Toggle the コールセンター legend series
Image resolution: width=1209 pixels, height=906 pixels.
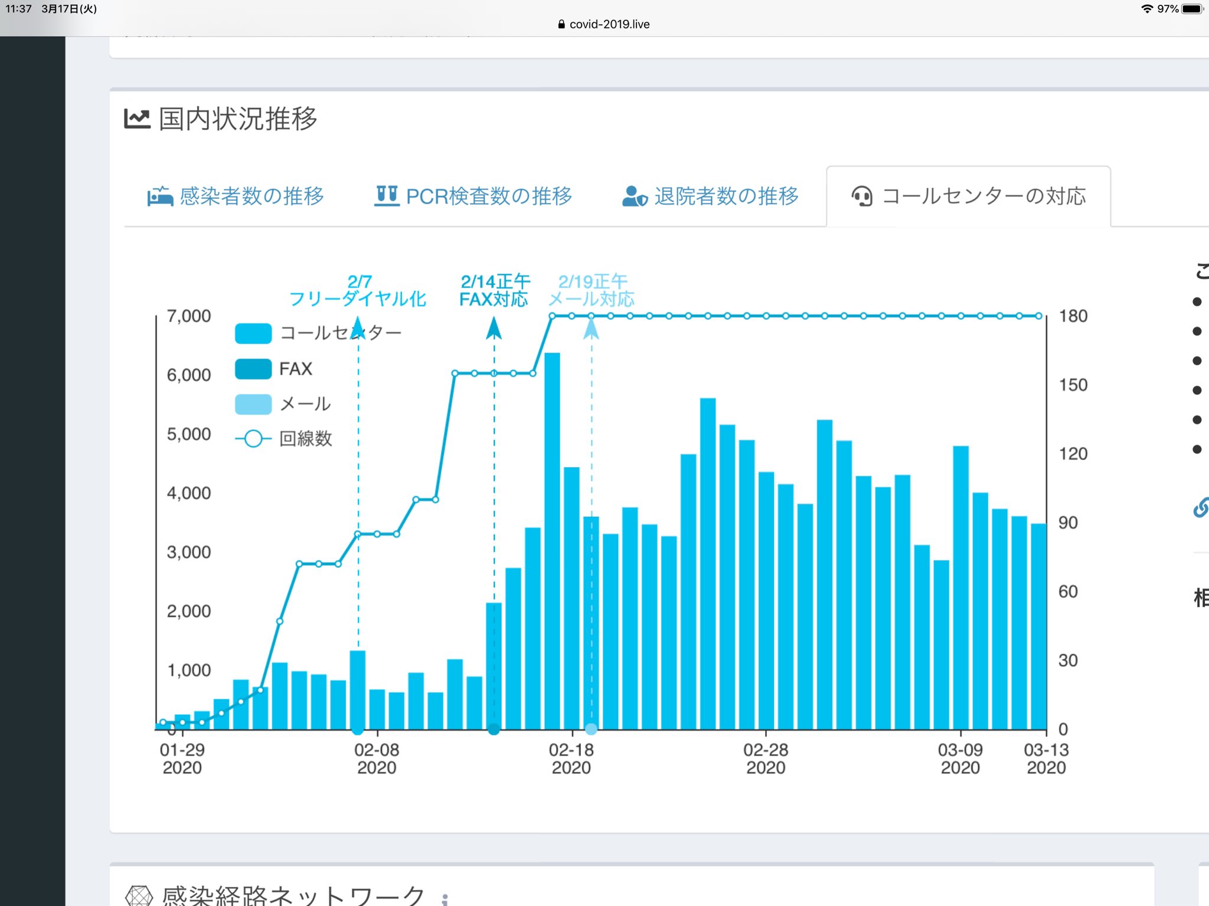318,333
